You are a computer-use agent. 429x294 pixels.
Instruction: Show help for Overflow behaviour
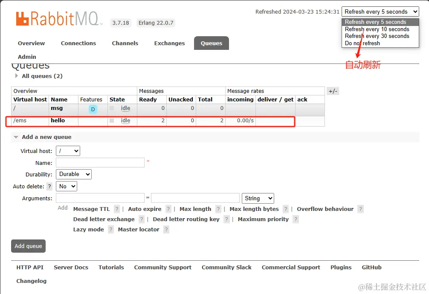tap(361, 209)
